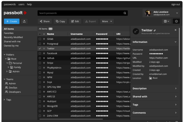Star the Facebook password entry
The image size is (184, 122).
click(44, 53)
